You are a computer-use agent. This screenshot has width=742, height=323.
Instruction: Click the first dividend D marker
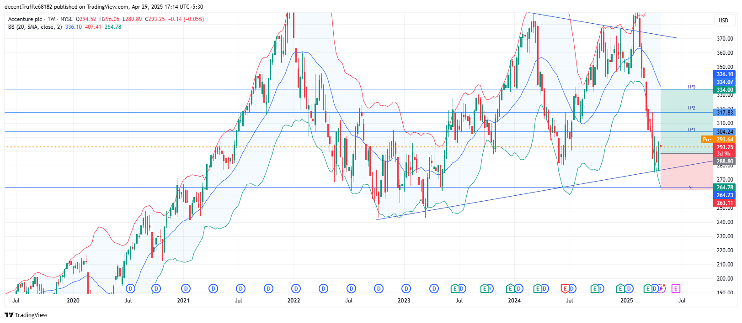click(x=131, y=288)
